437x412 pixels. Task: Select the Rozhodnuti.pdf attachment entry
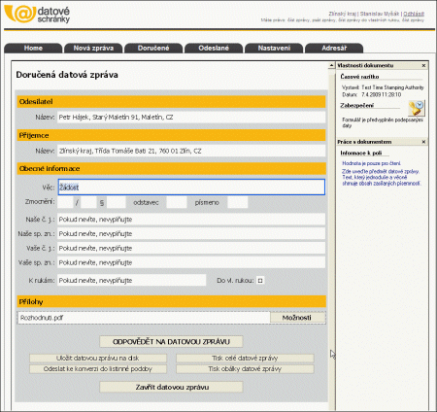coord(144,318)
